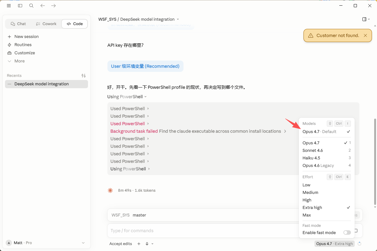Click the loading spinner next to model selector
The image size is (377, 251).
click(x=359, y=244)
